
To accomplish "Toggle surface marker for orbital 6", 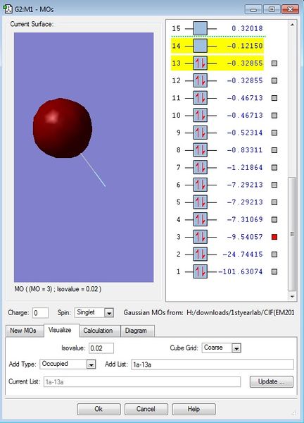I will (274, 185).
